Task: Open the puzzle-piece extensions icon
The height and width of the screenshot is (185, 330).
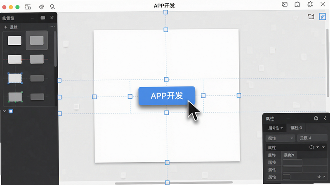Action: (x=310, y=5)
